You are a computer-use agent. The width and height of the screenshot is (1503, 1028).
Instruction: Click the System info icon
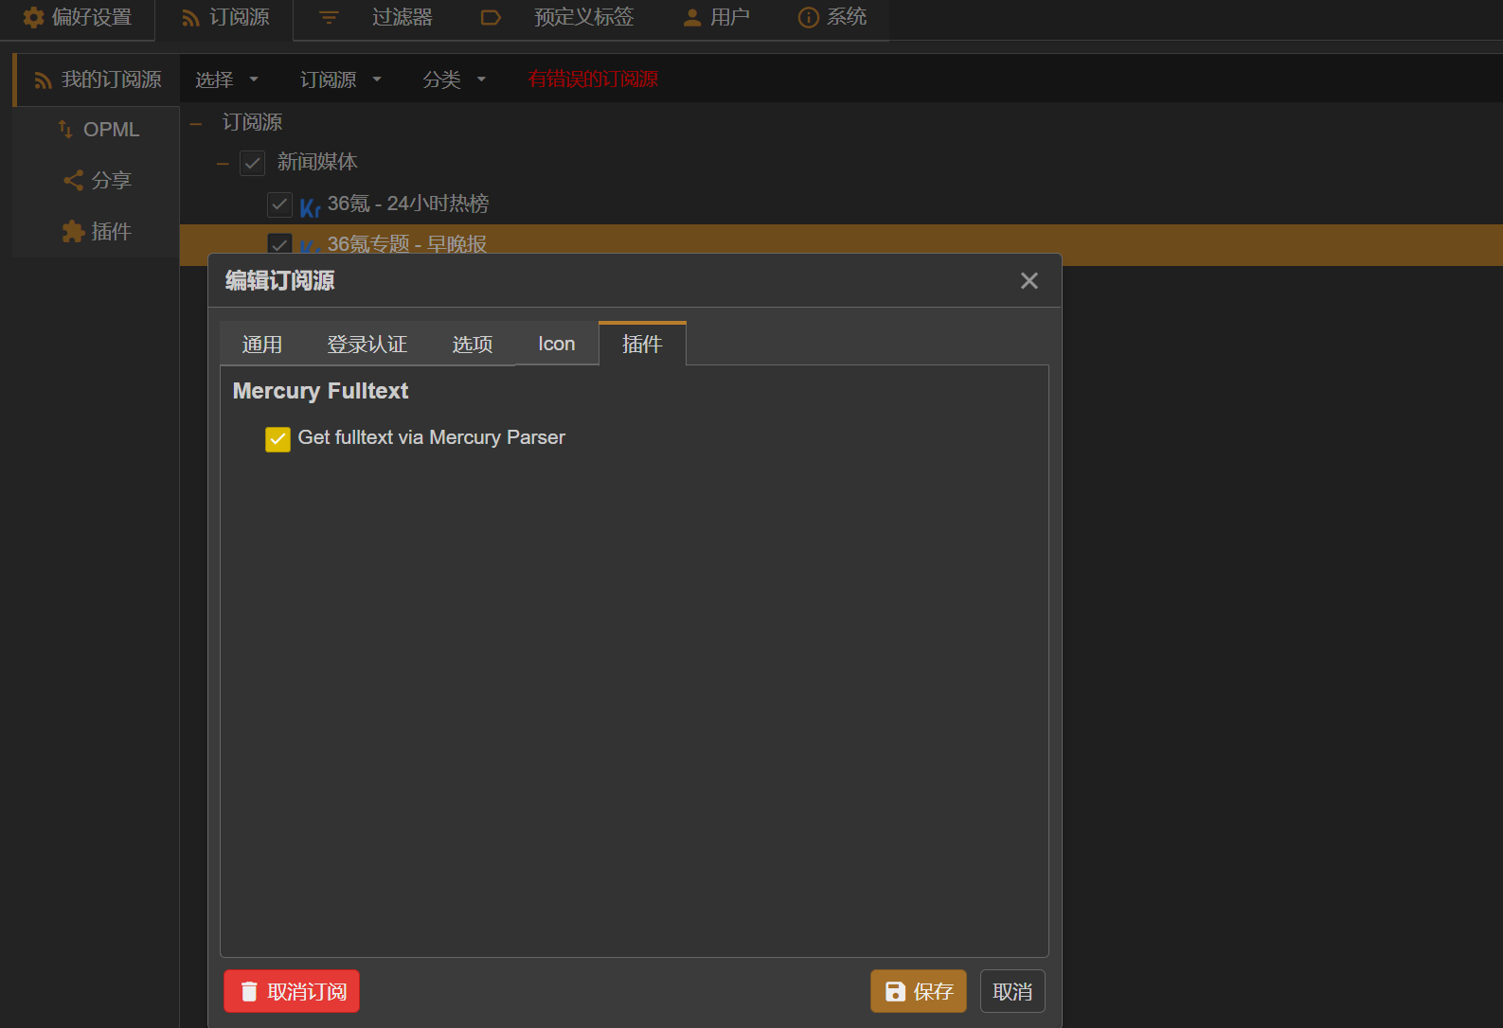tap(808, 17)
